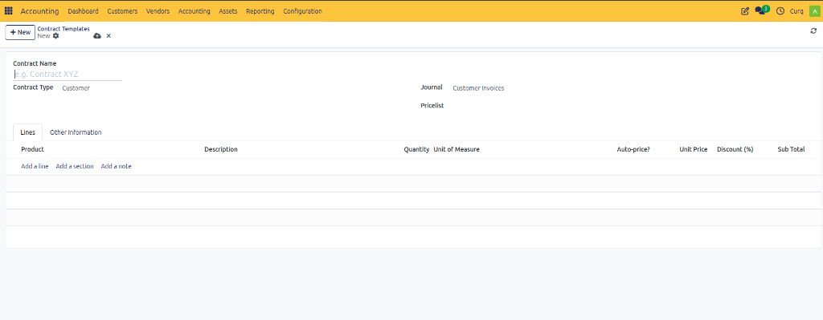
Task: Click the Contract Name input field
Action: [68, 75]
